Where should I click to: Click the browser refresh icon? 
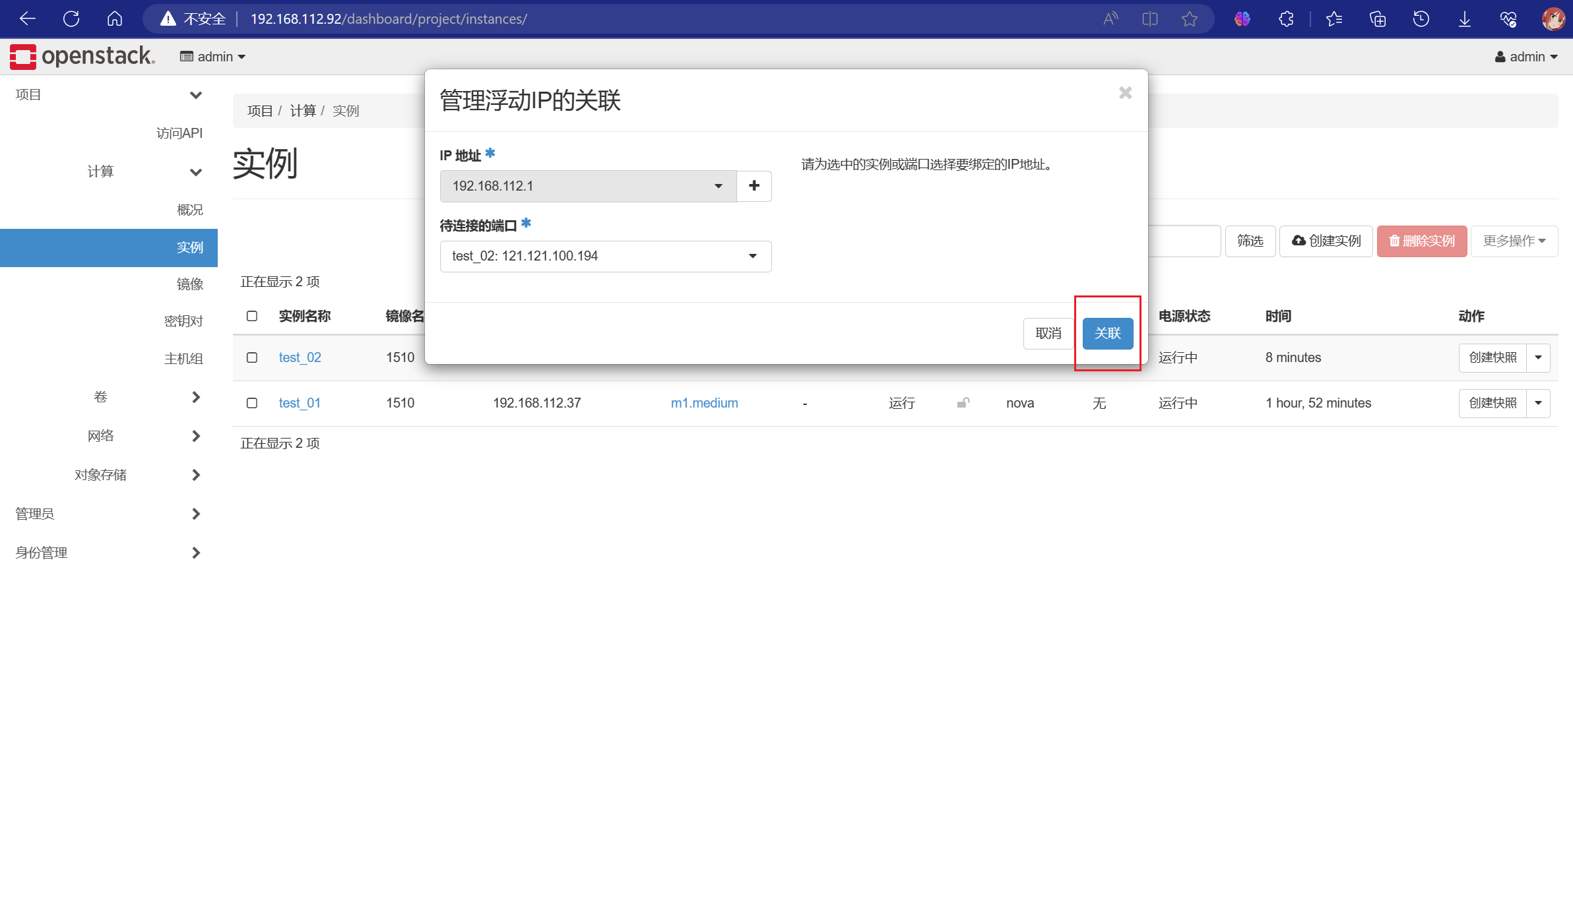(71, 19)
